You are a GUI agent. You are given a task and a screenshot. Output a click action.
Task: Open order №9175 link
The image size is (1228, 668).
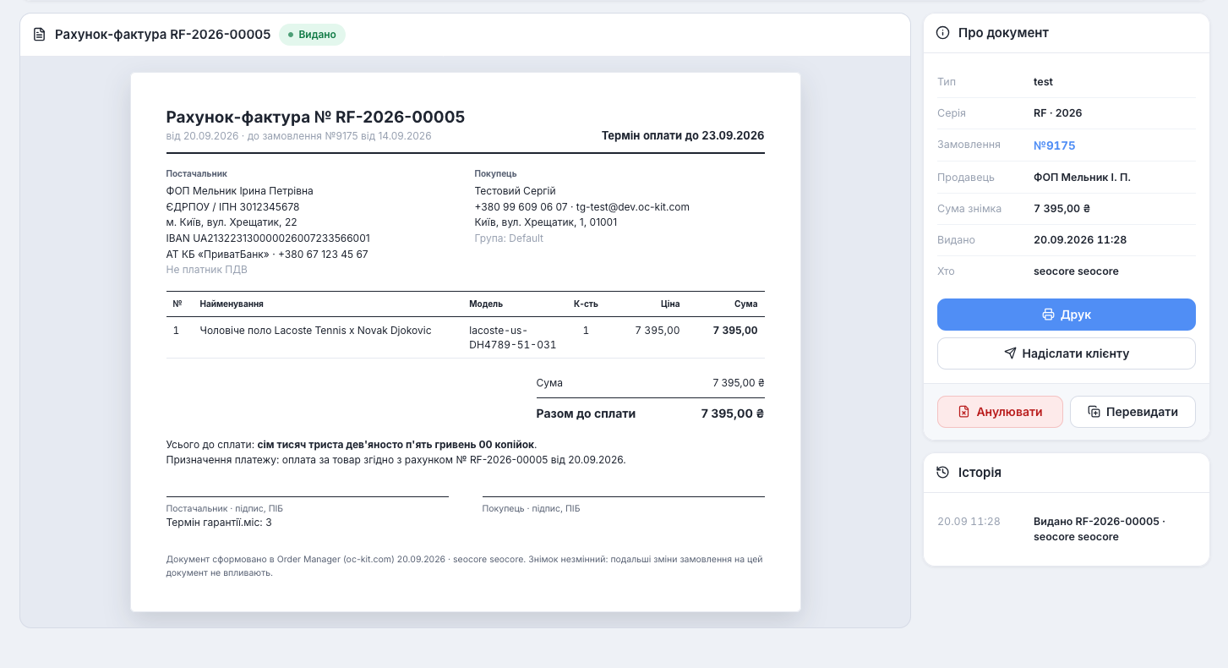(1054, 145)
